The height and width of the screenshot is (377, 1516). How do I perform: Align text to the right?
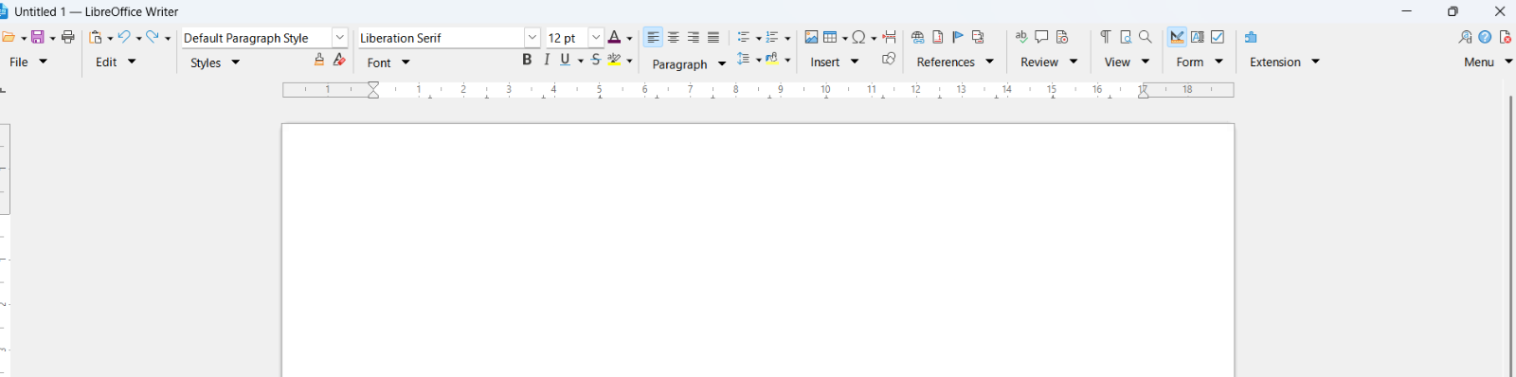(x=694, y=38)
